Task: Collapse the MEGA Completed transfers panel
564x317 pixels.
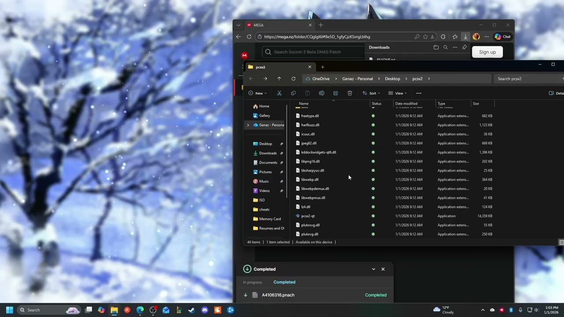Action: pos(374,269)
